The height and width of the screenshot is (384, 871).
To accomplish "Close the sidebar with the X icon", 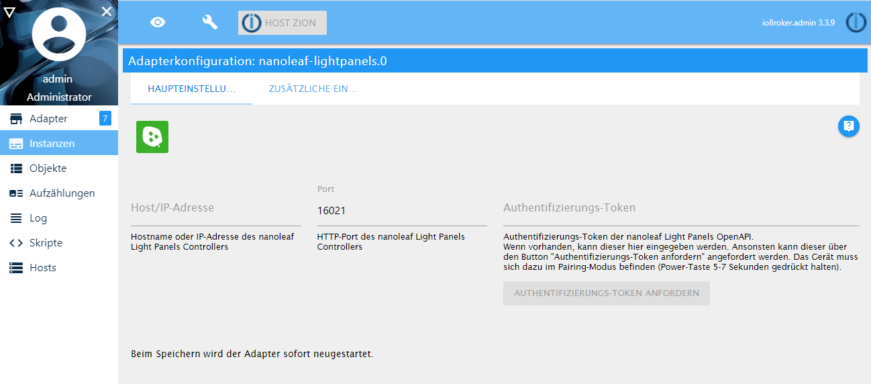I will click(x=107, y=11).
